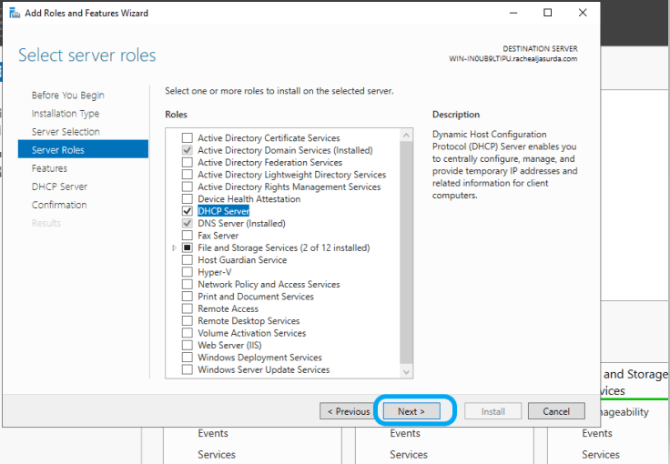
Task: Check Active Directory Rights Management Services
Action: 188,187
